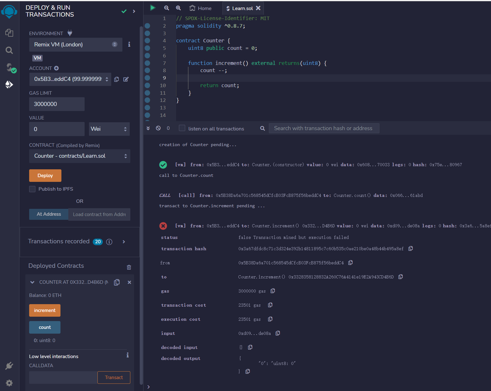Open the Settings gear in sidebar
Image resolution: width=491 pixels, height=391 pixels.
click(9, 383)
